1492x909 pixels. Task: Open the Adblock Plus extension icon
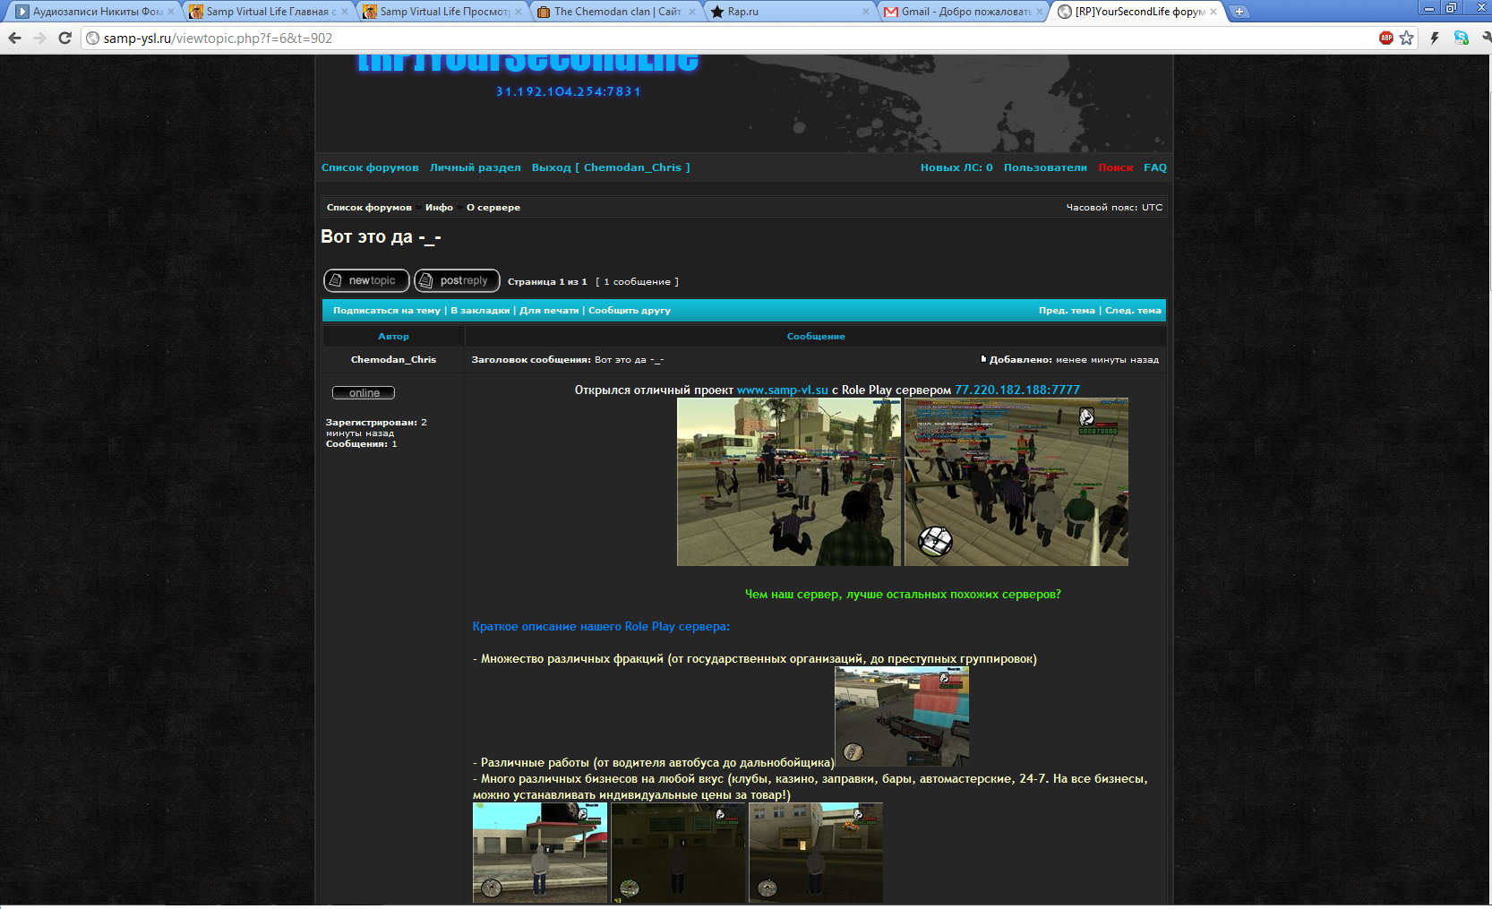pos(1386,38)
